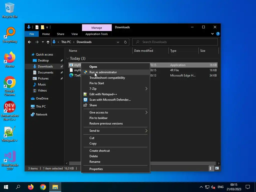Open Desktop in the navigation pane
256x192 pixels.
point(43,60)
